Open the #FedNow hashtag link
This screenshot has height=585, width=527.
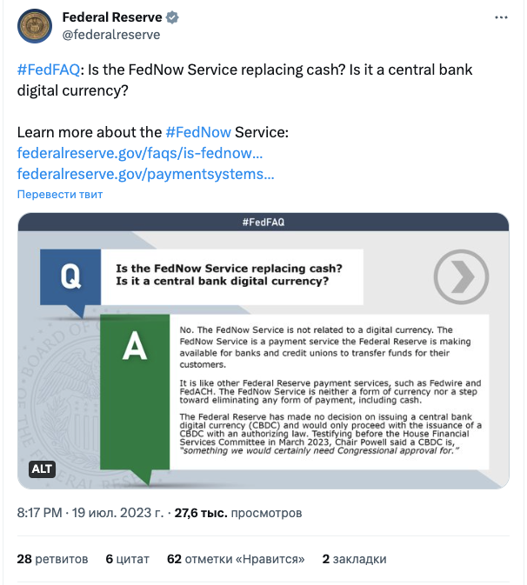pos(198,132)
